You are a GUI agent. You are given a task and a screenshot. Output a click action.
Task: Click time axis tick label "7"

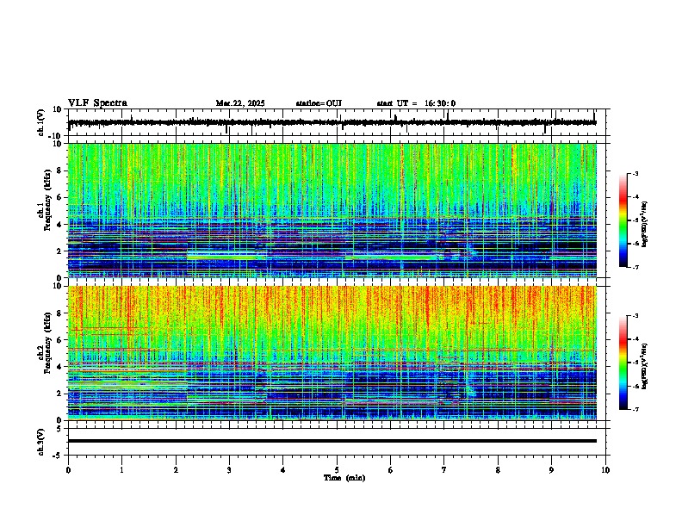click(x=444, y=470)
